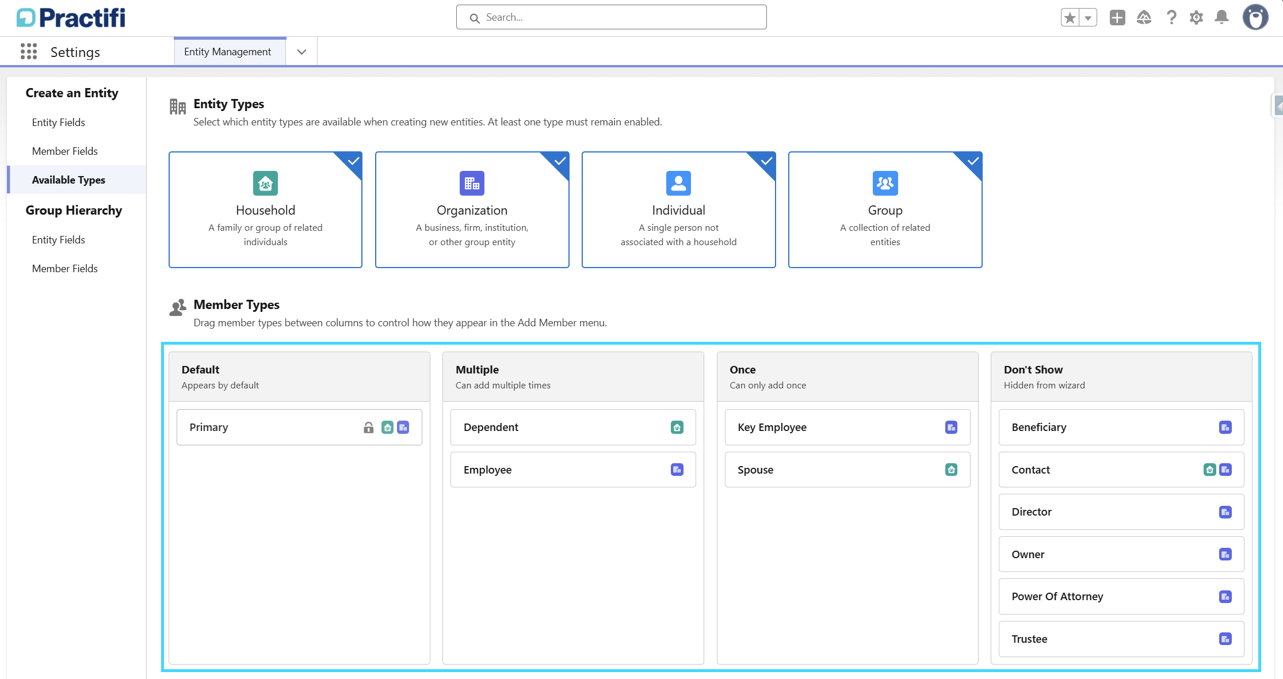Click the Create an Entity sidebar heading

(x=72, y=93)
